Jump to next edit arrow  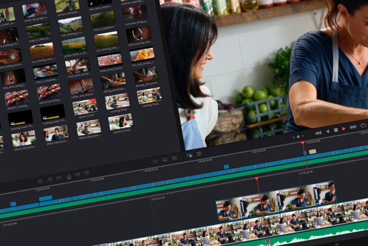coord(303,136)
